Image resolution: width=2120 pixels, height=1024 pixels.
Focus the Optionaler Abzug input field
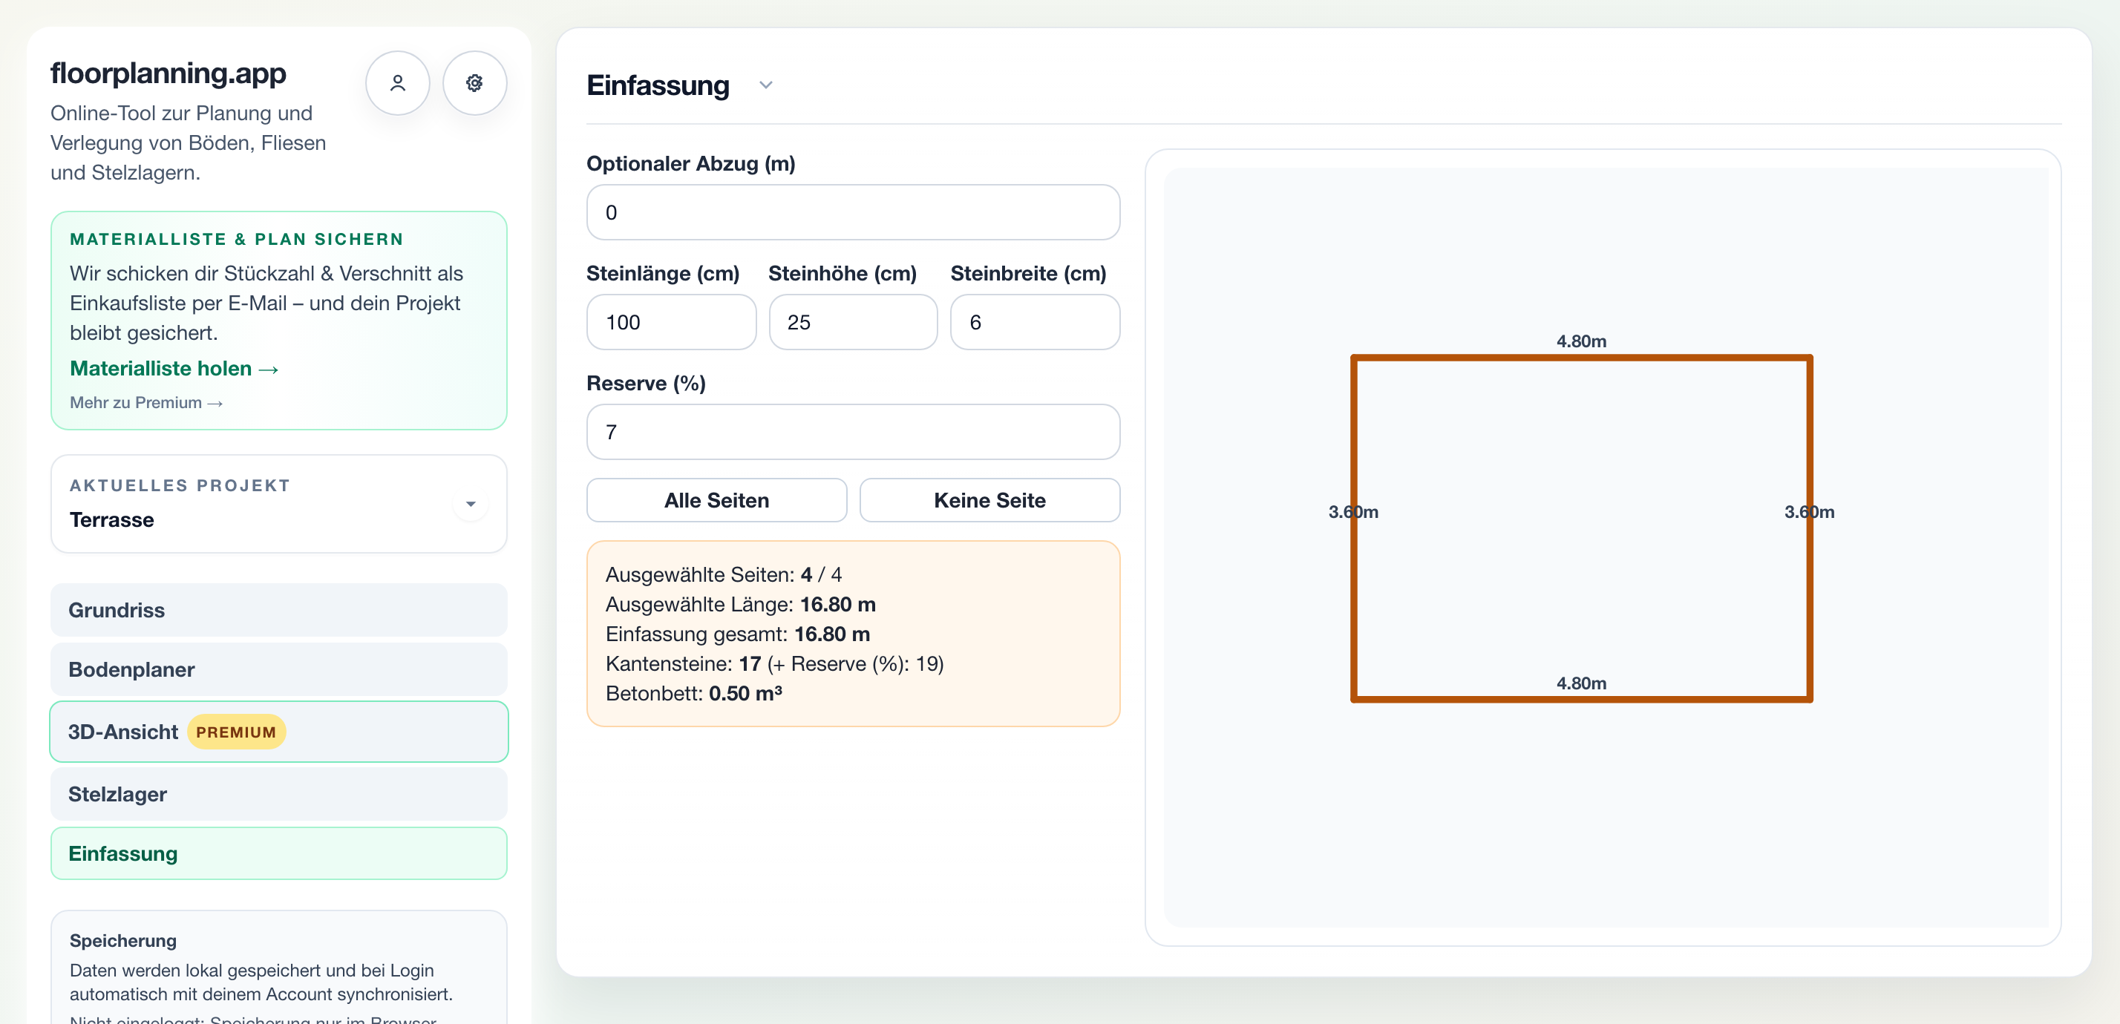(853, 212)
